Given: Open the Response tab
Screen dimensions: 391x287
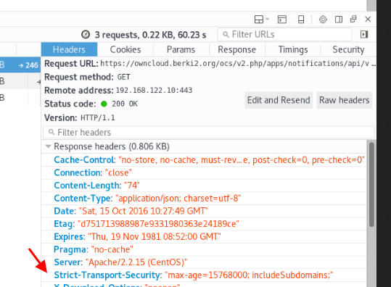Looking at the screenshot, I should coord(237,49).
